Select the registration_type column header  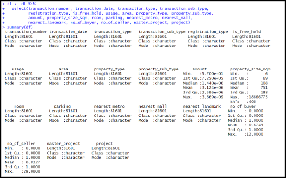(x=208, y=32)
